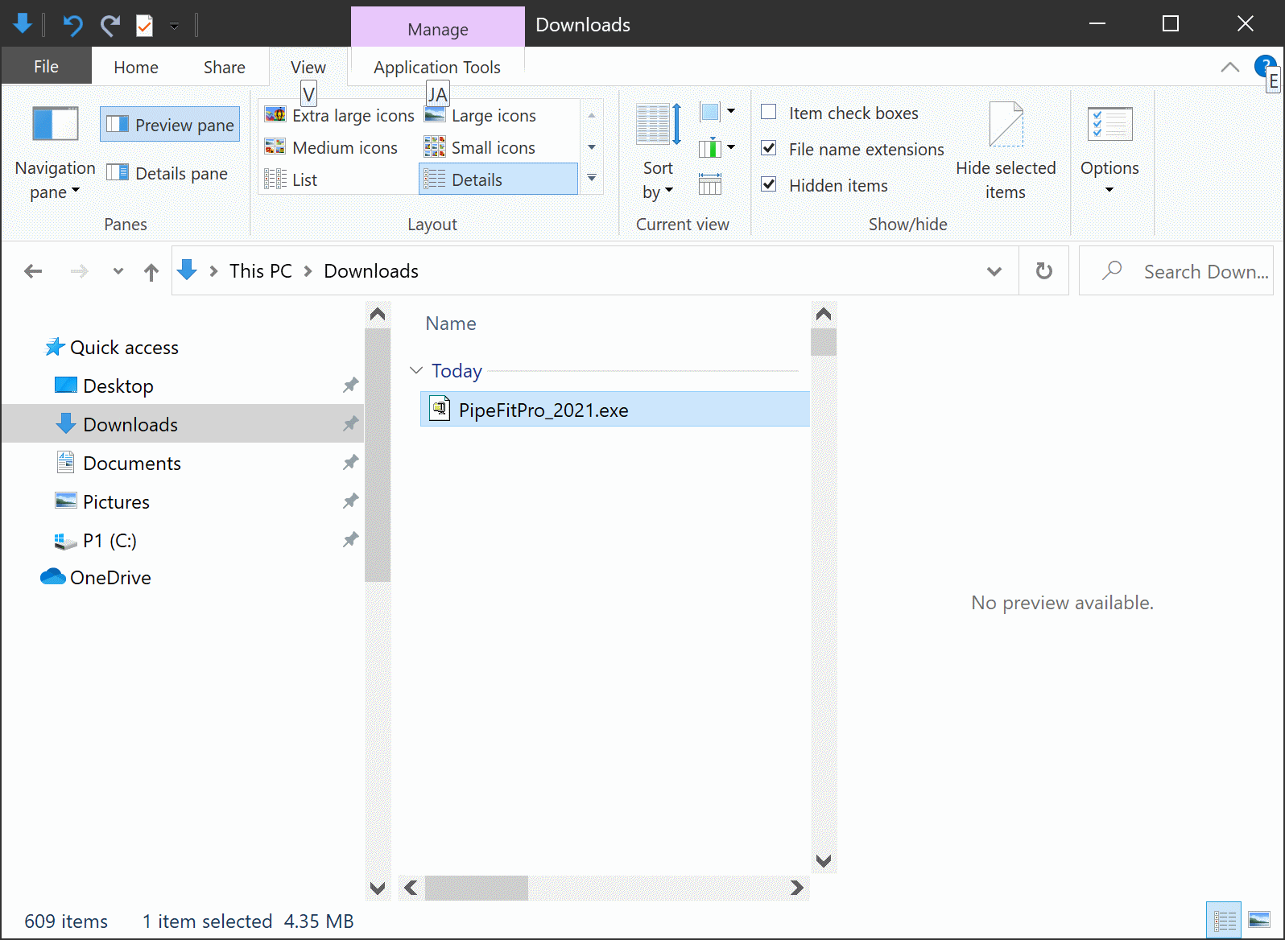
Task: Click the Help question mark icon
Action: tap(1265, 65)
